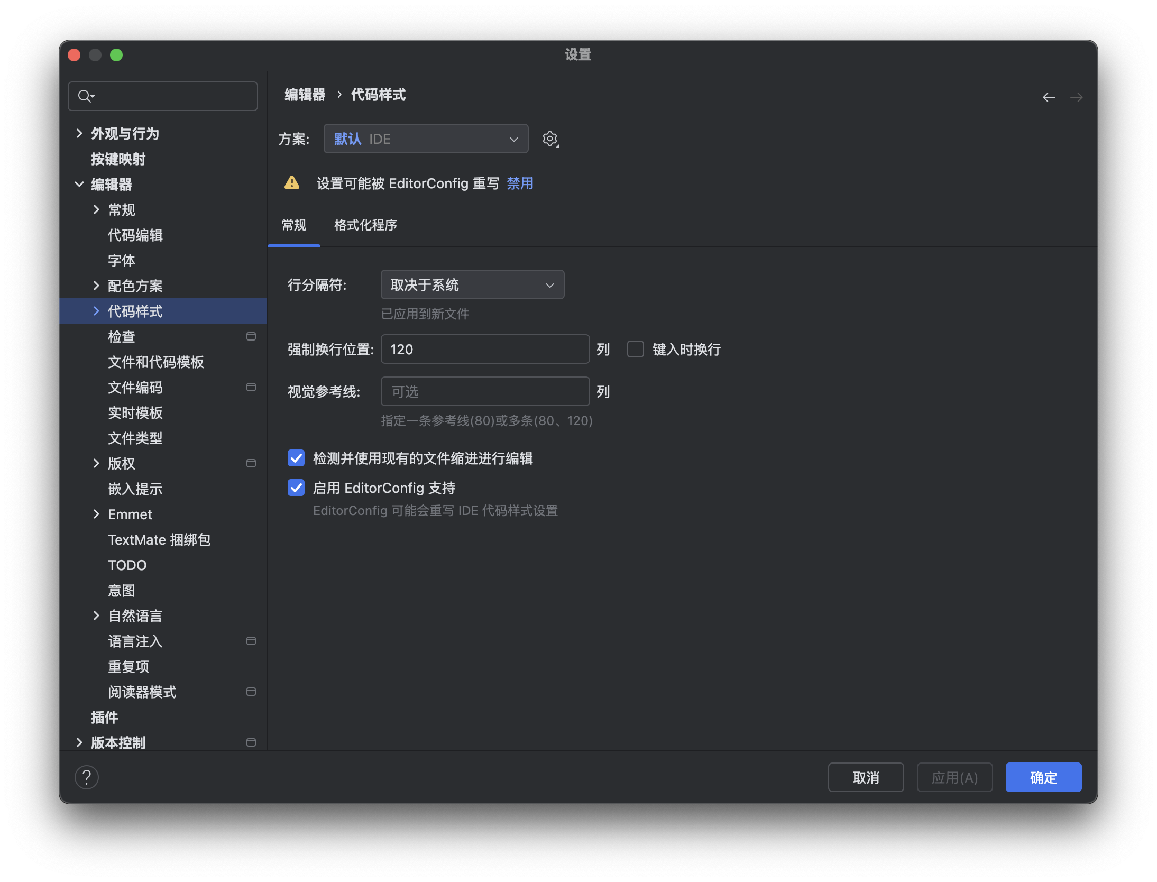Image resolution: width=1157 pixels, height=882 pixels.
Task: Open the 方案 scheme dropdown
Action: pyautogui.click(x=426, y=139)
